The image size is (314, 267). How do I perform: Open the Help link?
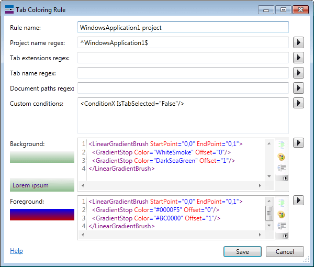point(16,251)
